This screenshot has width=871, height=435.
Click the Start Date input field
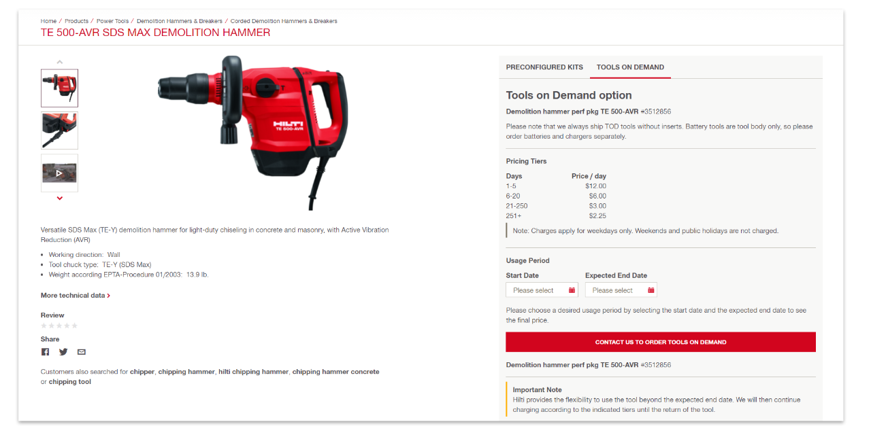(542, 290)
